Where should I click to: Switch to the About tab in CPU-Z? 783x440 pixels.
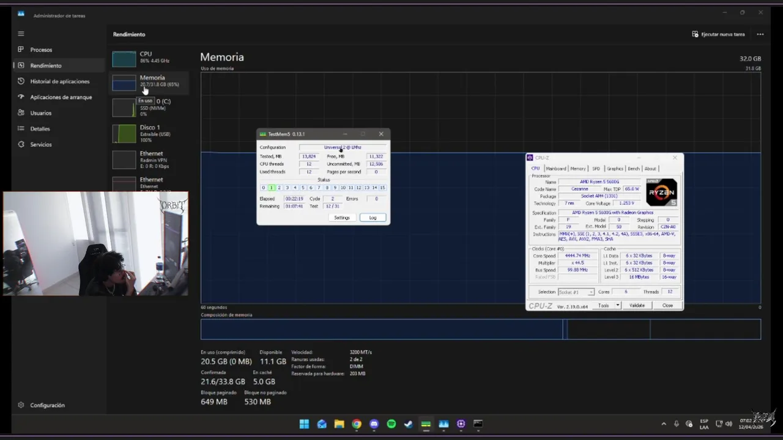(650, 169)
